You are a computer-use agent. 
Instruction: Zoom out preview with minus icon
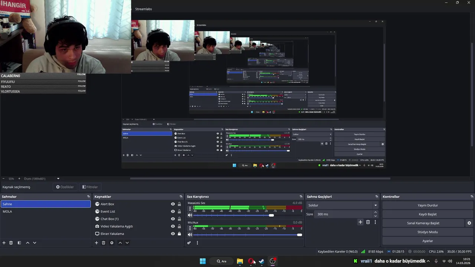pyautogui.click(x=3, y=179)
